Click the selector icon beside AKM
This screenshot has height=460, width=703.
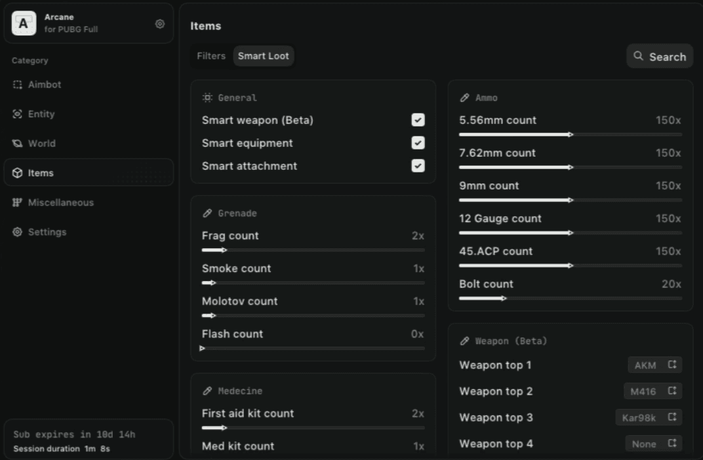click(672, 364)
